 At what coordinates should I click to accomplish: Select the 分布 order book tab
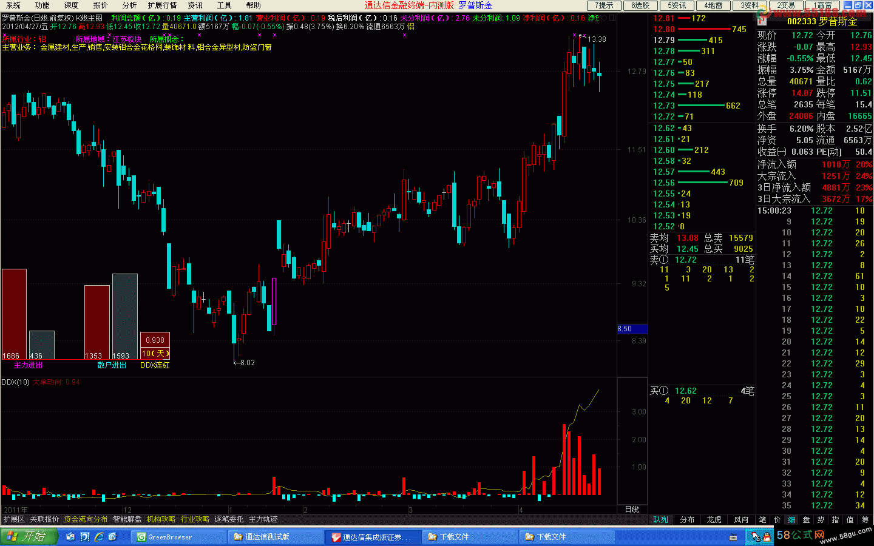(x=687, y=520)
